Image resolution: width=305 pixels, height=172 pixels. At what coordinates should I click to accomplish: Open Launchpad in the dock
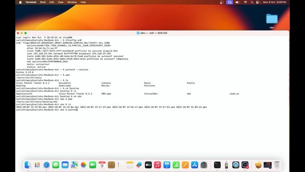37,165
